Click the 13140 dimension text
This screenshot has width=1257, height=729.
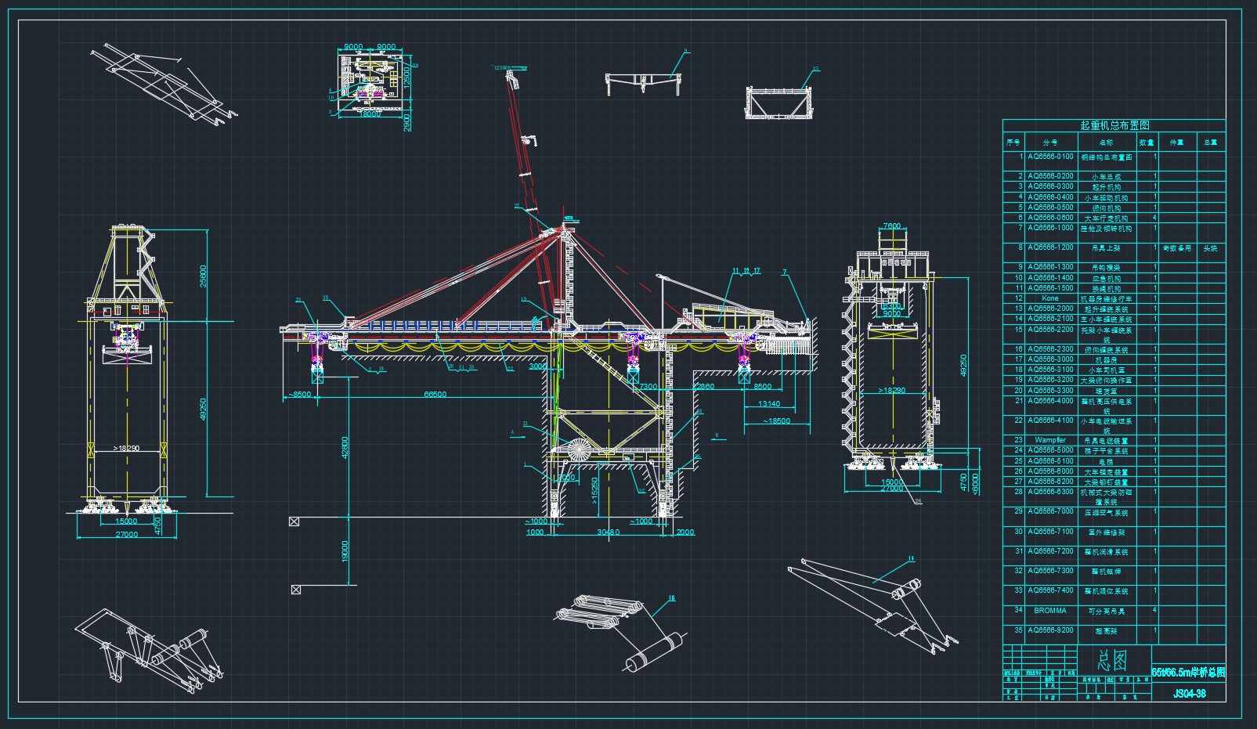pyautogui.click(x=768, y=404)
